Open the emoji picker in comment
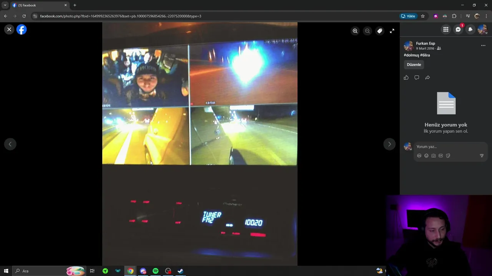The image size is (492, 276). point(426,156)
